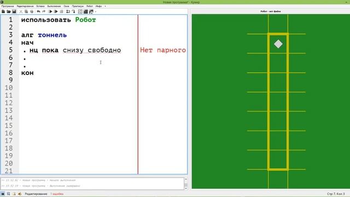Stop execution square icon

click(62, 11)
